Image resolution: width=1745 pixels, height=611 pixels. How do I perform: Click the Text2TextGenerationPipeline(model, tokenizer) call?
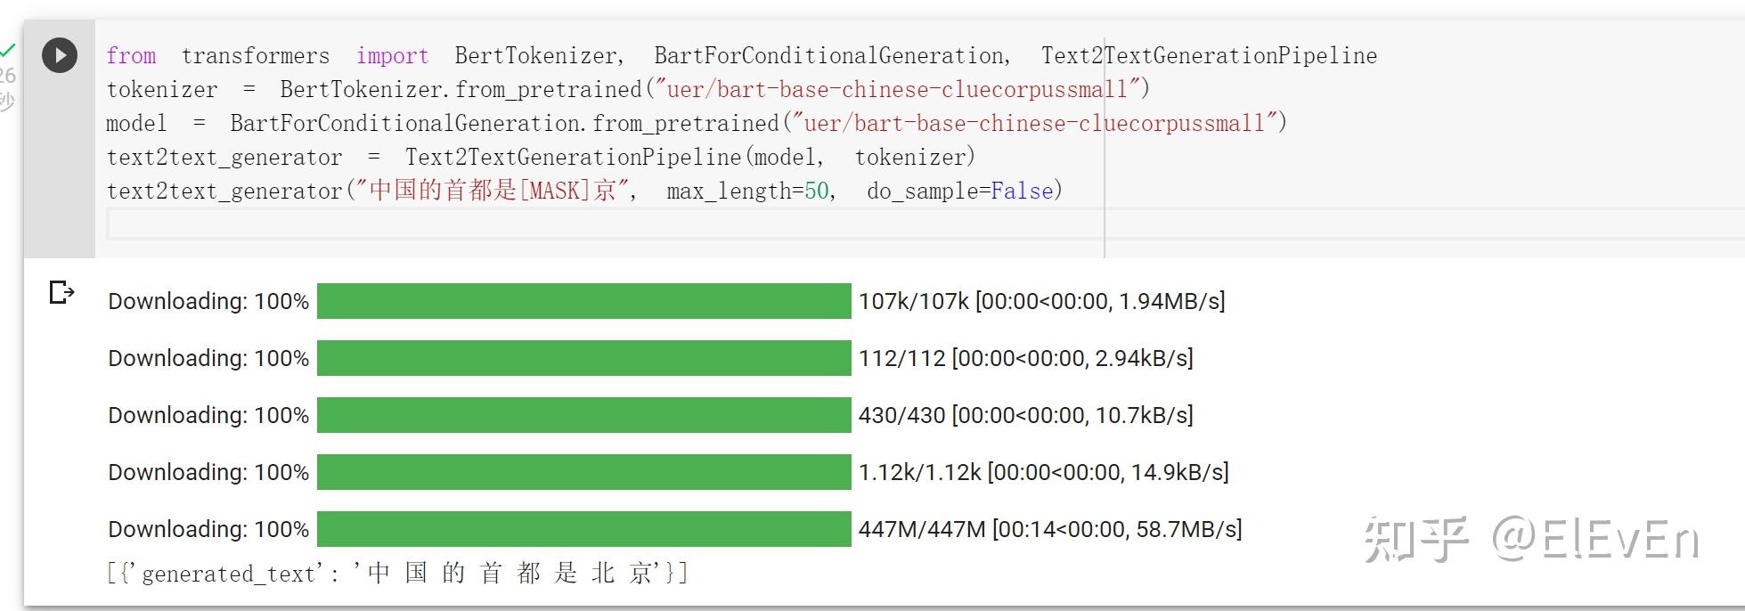(x=690, y=158)
